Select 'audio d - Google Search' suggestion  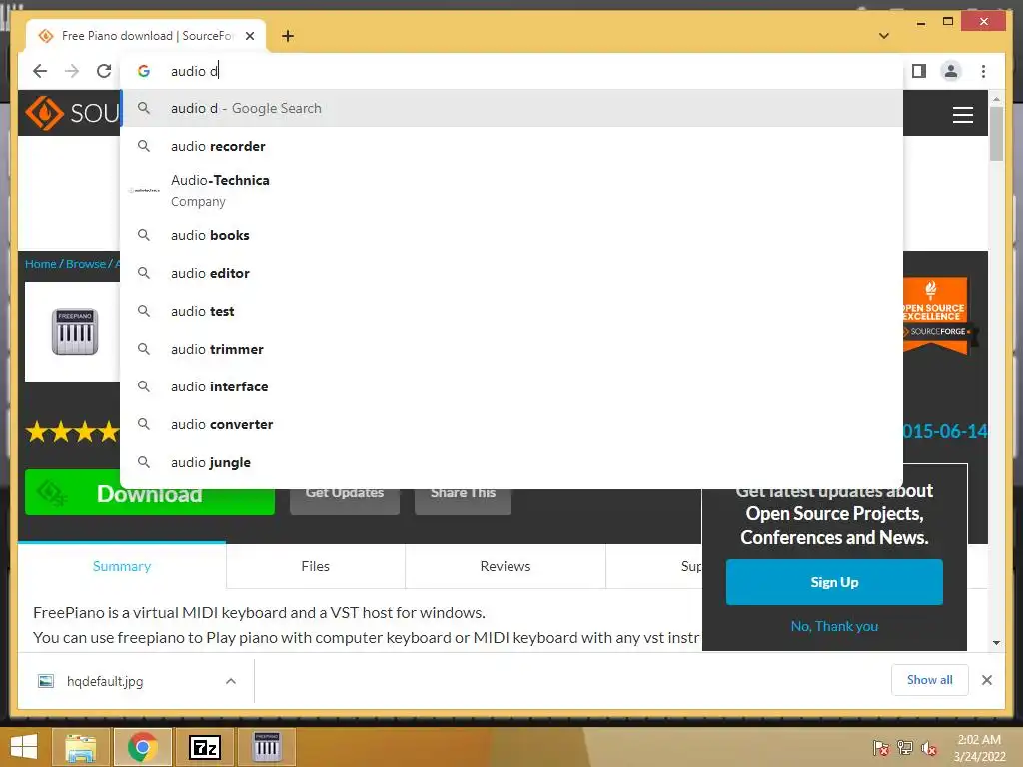512,108
